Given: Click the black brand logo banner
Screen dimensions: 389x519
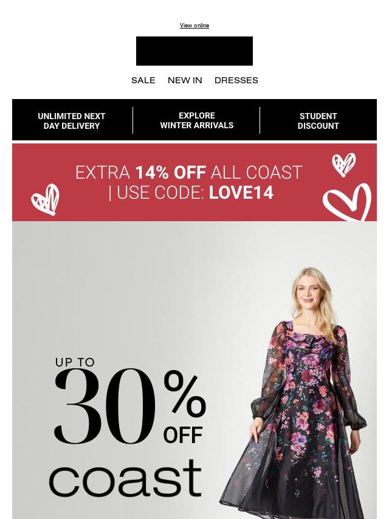Looking at the screenshot, I should pos(194,51).
